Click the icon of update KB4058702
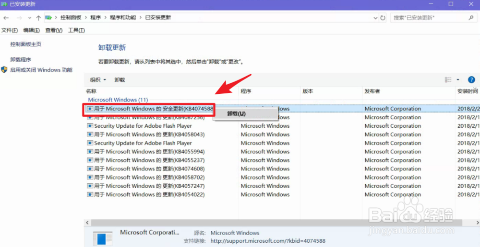Screen dimensions: 480x247 [x=90, y=178]
